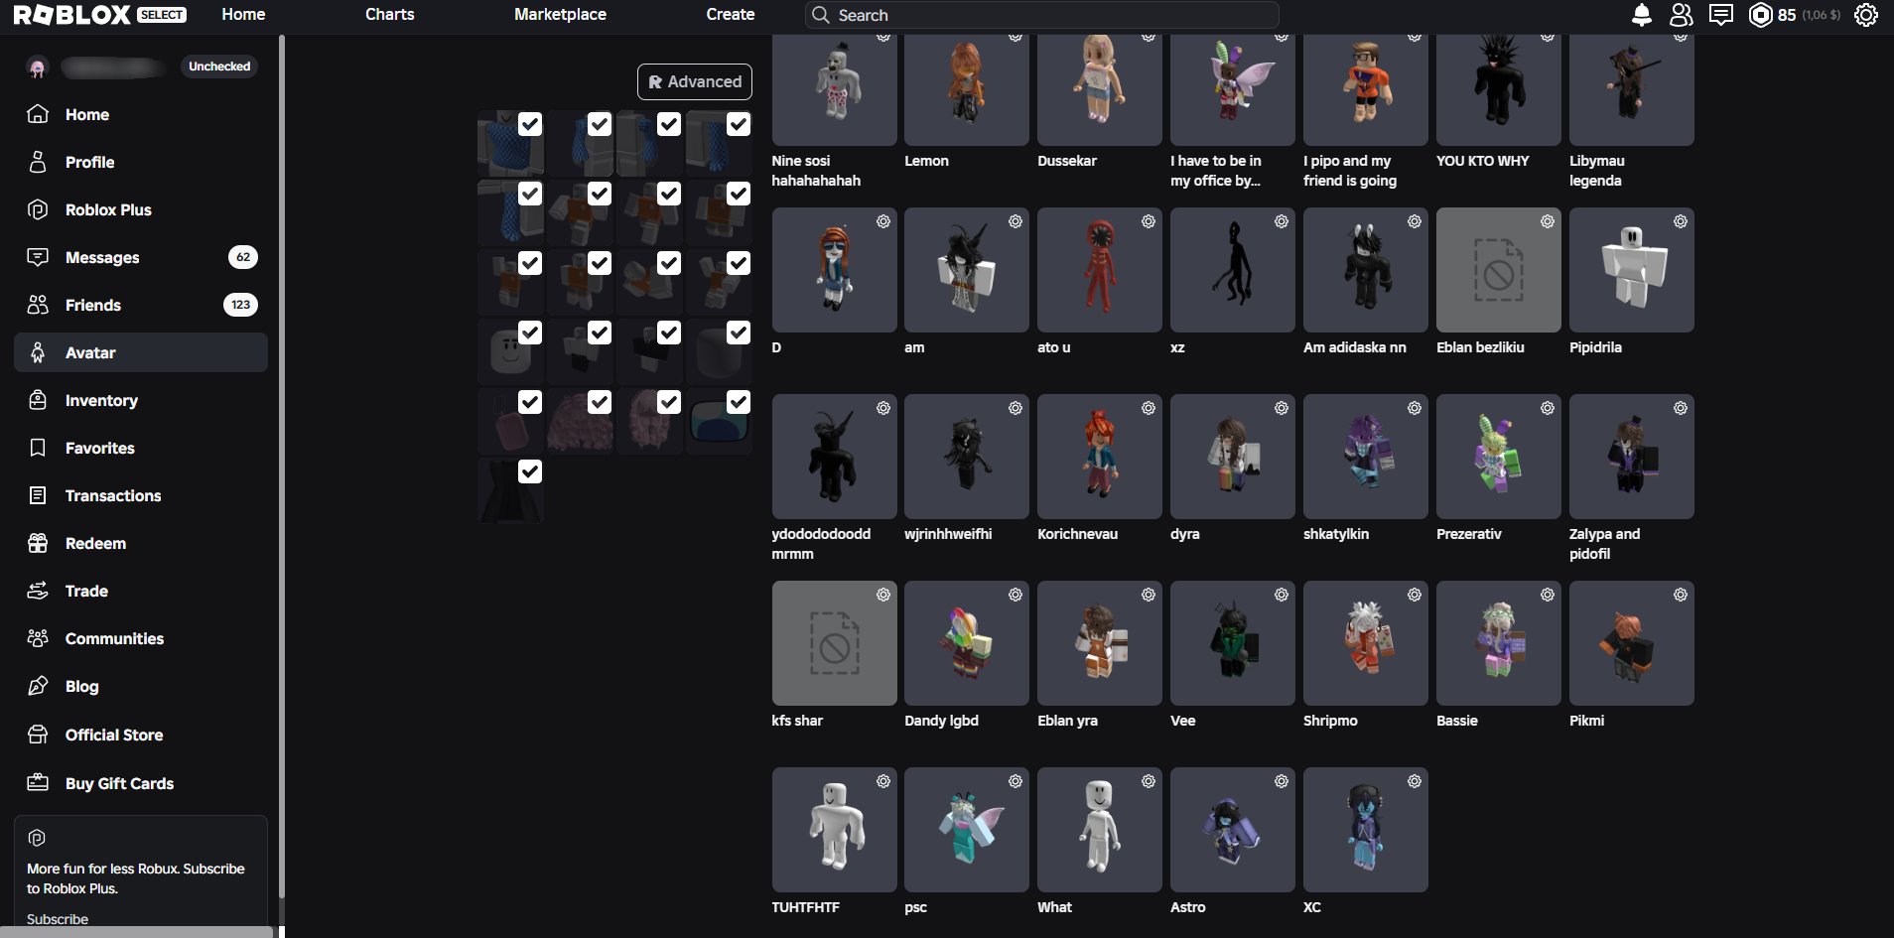Toggle checkbox on the gray head item
This screenshot has height=938, width=1894.
[x=530, y=333]
